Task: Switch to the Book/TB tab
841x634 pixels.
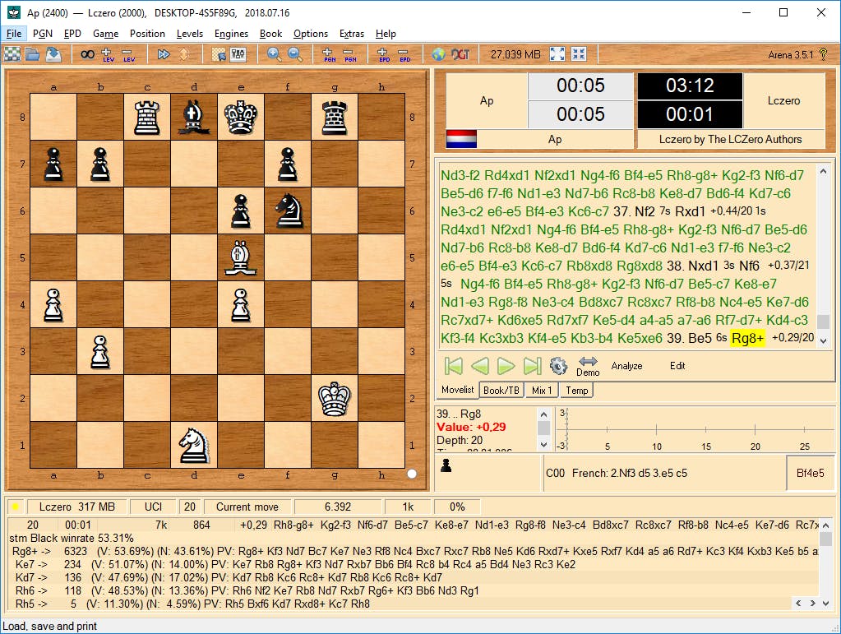Action: coord(501,390)
